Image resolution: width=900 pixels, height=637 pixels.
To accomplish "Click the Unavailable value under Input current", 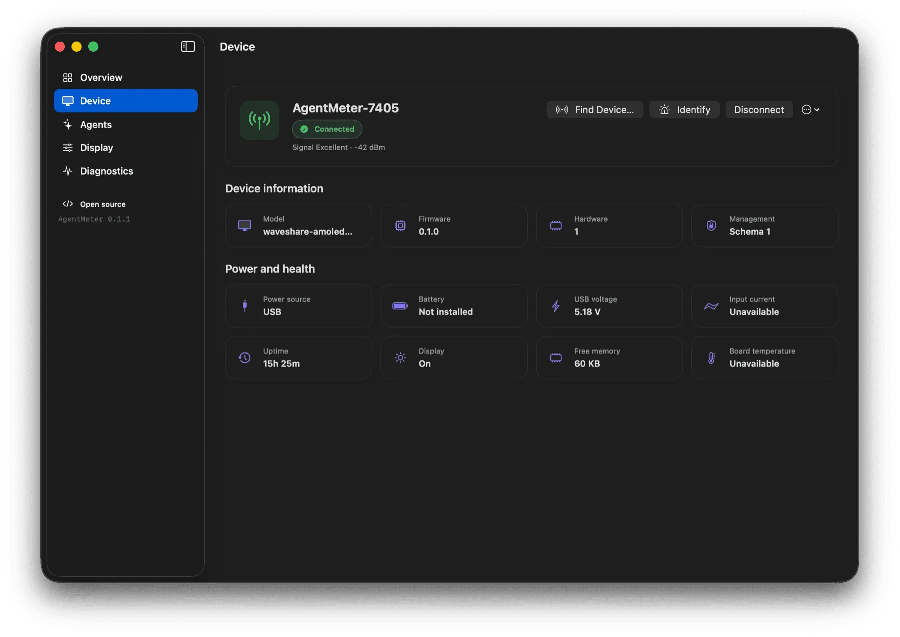I will pyautogui.click(x=754, y=312).
